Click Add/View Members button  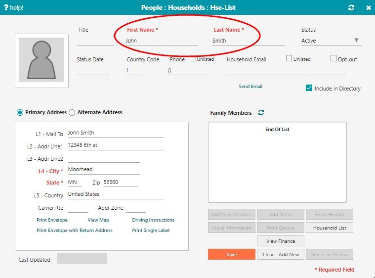point(232,214)
